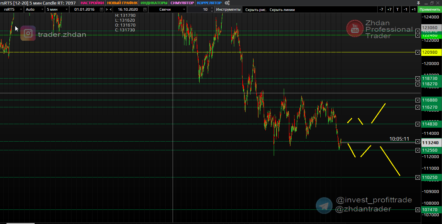Pin the chart window with pushpin icon

coord(418,3)
